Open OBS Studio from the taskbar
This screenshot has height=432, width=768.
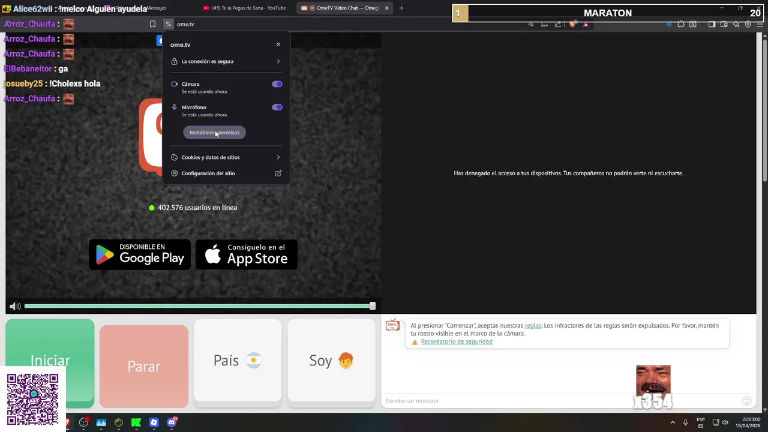pyautogui.click(x=83, y=422)
